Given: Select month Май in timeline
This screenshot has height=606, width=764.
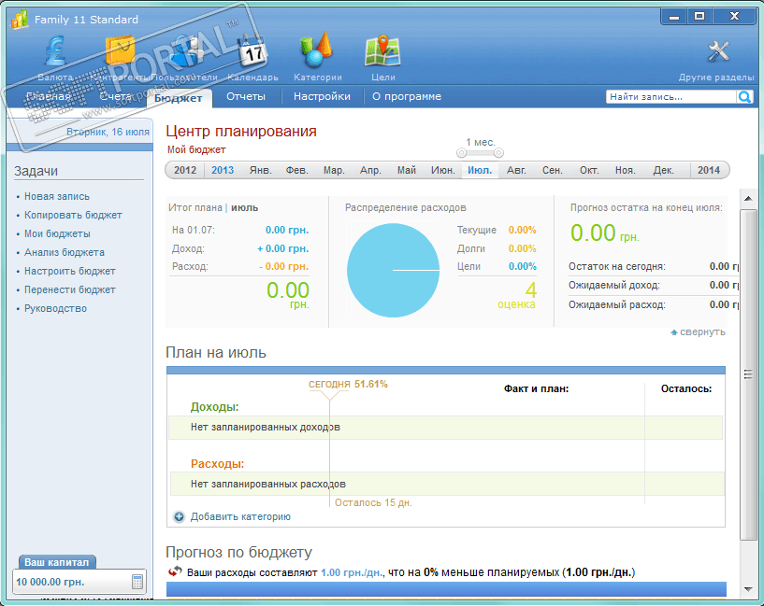Looking at the screenshot, I should 407,170.
